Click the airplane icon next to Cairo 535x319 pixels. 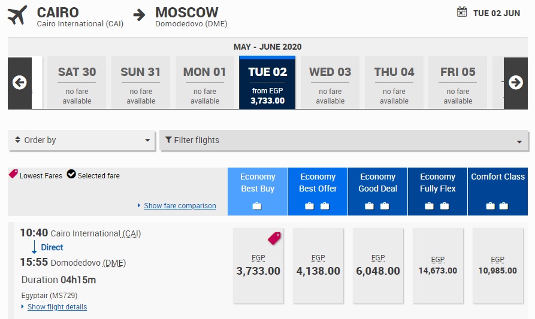(x=18, y=16)
